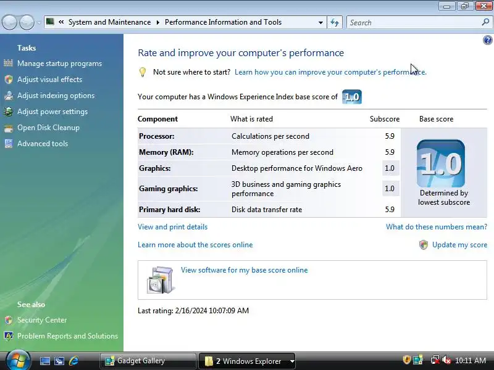
Task: Click the Subscore column header
Action: (384, 119)
